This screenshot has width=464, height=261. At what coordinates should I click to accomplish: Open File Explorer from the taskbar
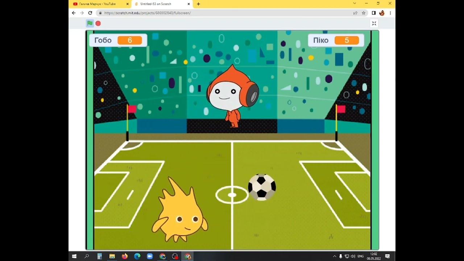click(112, 256)
